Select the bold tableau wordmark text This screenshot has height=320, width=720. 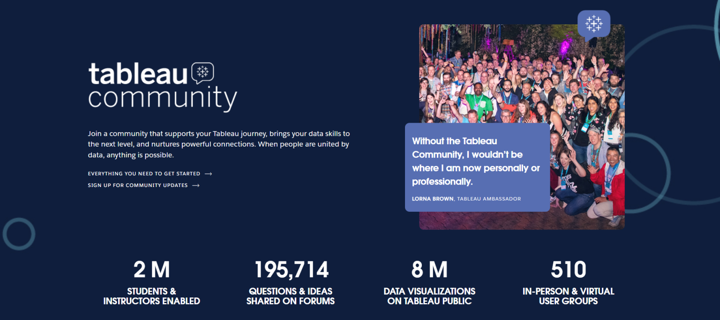(138, 74)
